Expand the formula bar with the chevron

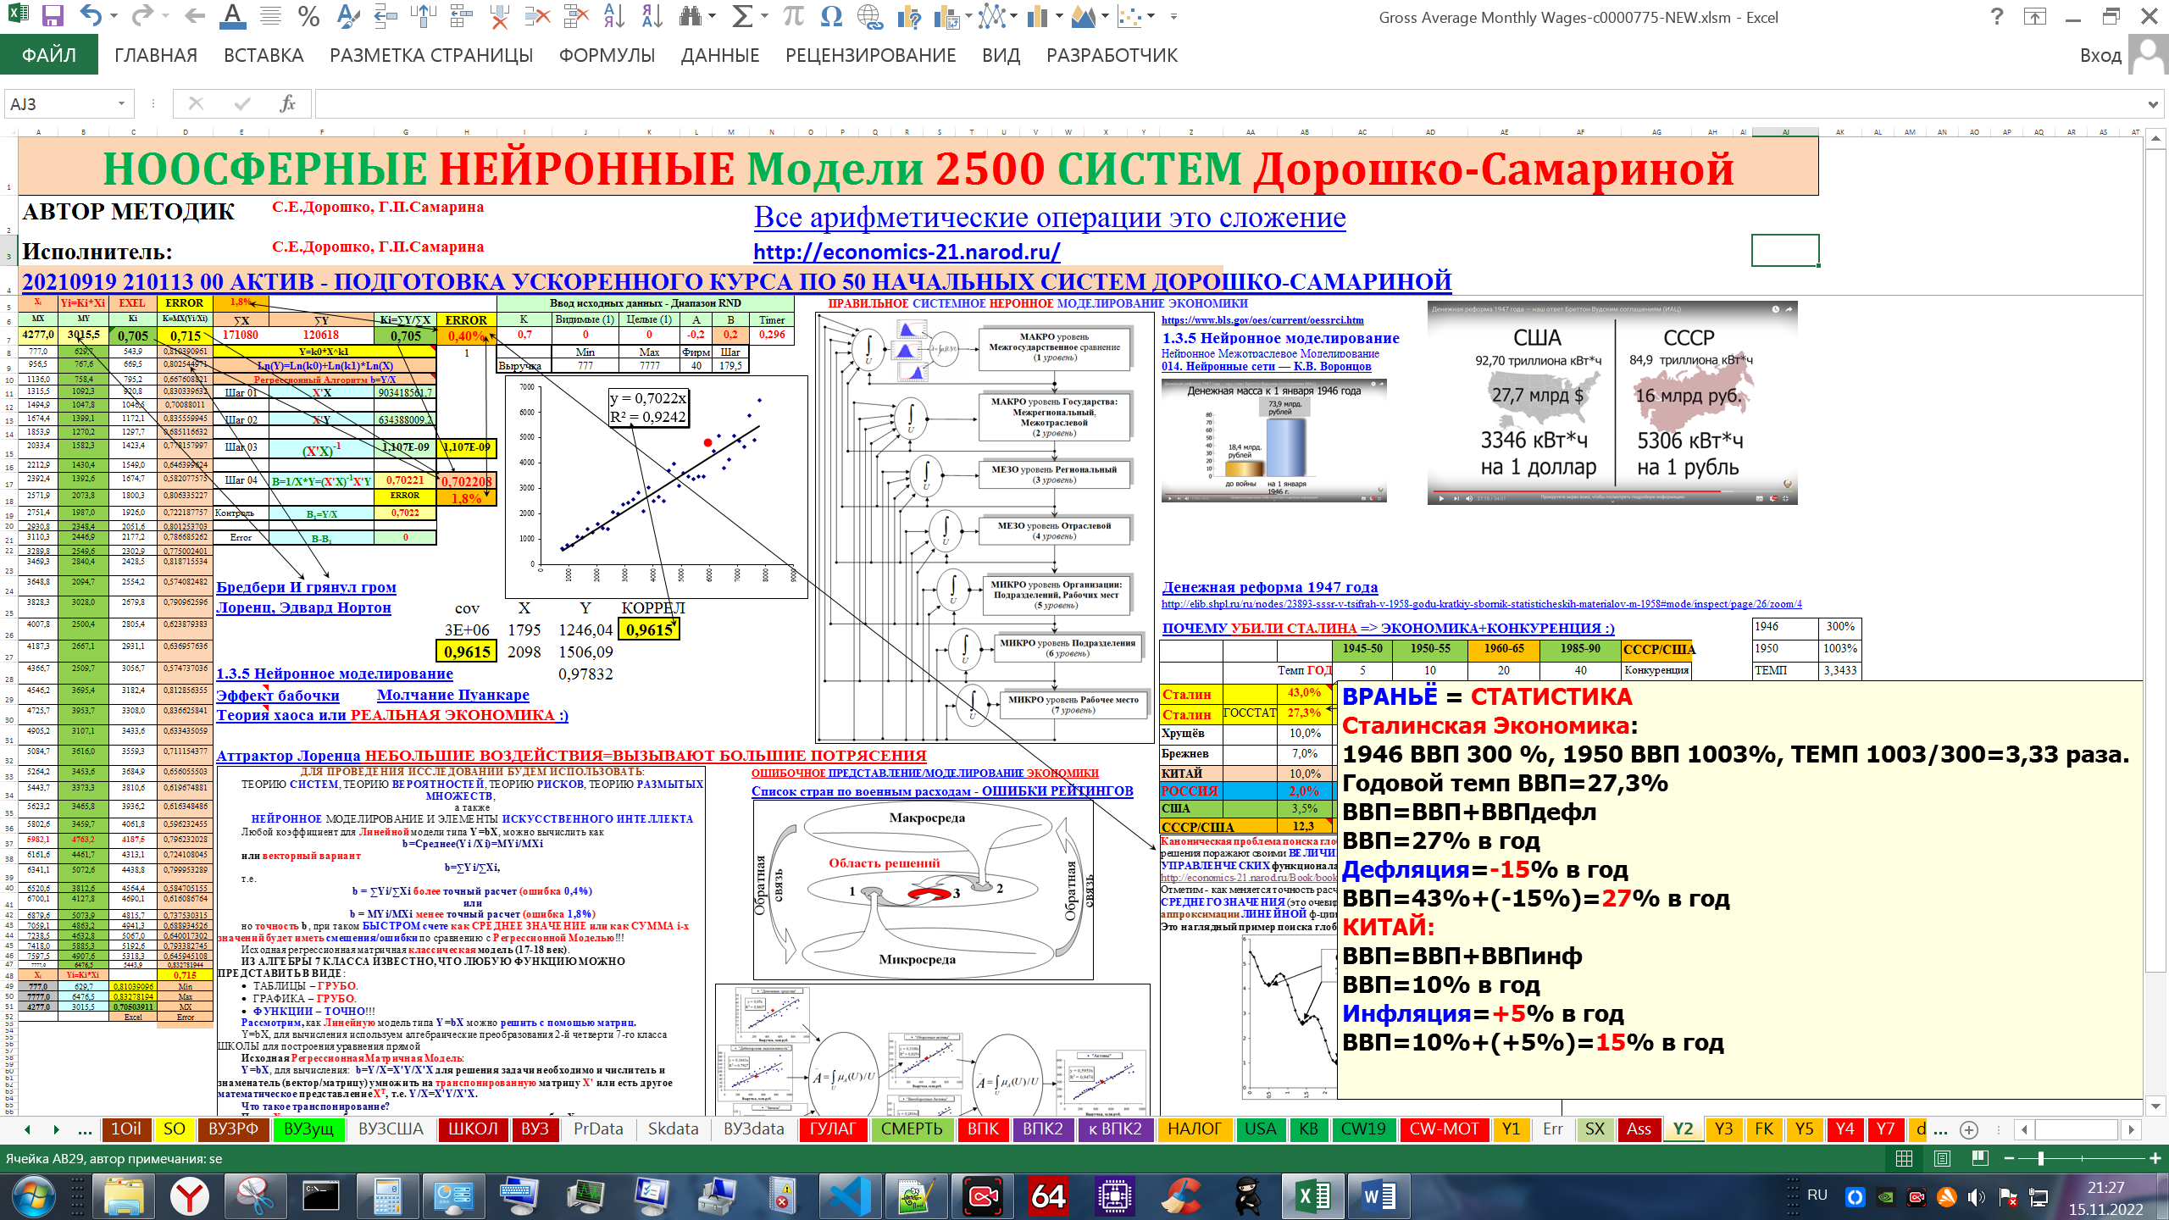tap(2153, 104)
